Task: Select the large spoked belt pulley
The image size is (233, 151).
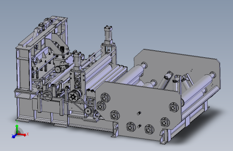Action: point(74,96)
